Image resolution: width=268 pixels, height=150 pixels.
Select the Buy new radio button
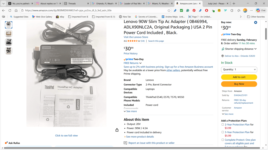[x=255, y=22]
